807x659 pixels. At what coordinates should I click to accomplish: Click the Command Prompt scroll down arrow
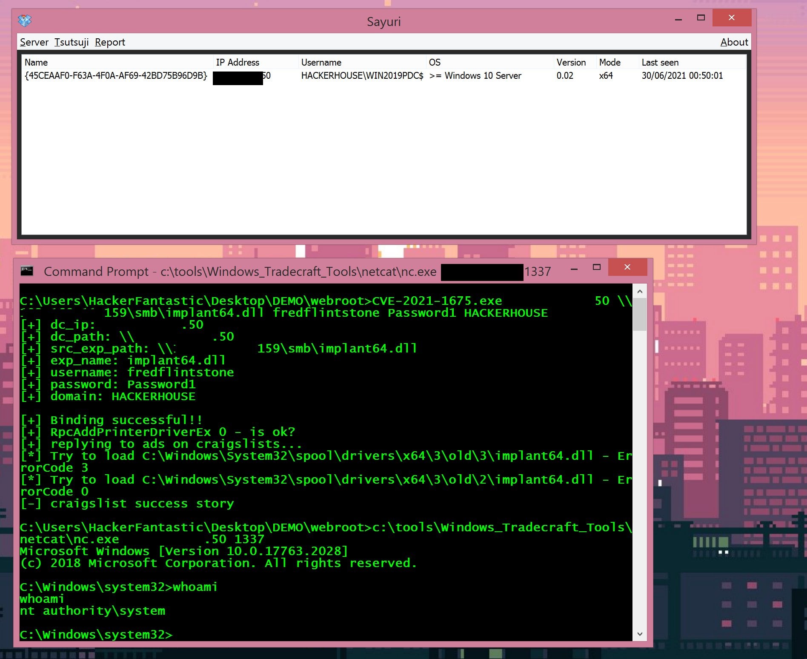[640, 634]
